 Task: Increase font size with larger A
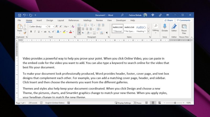(57, 27)
